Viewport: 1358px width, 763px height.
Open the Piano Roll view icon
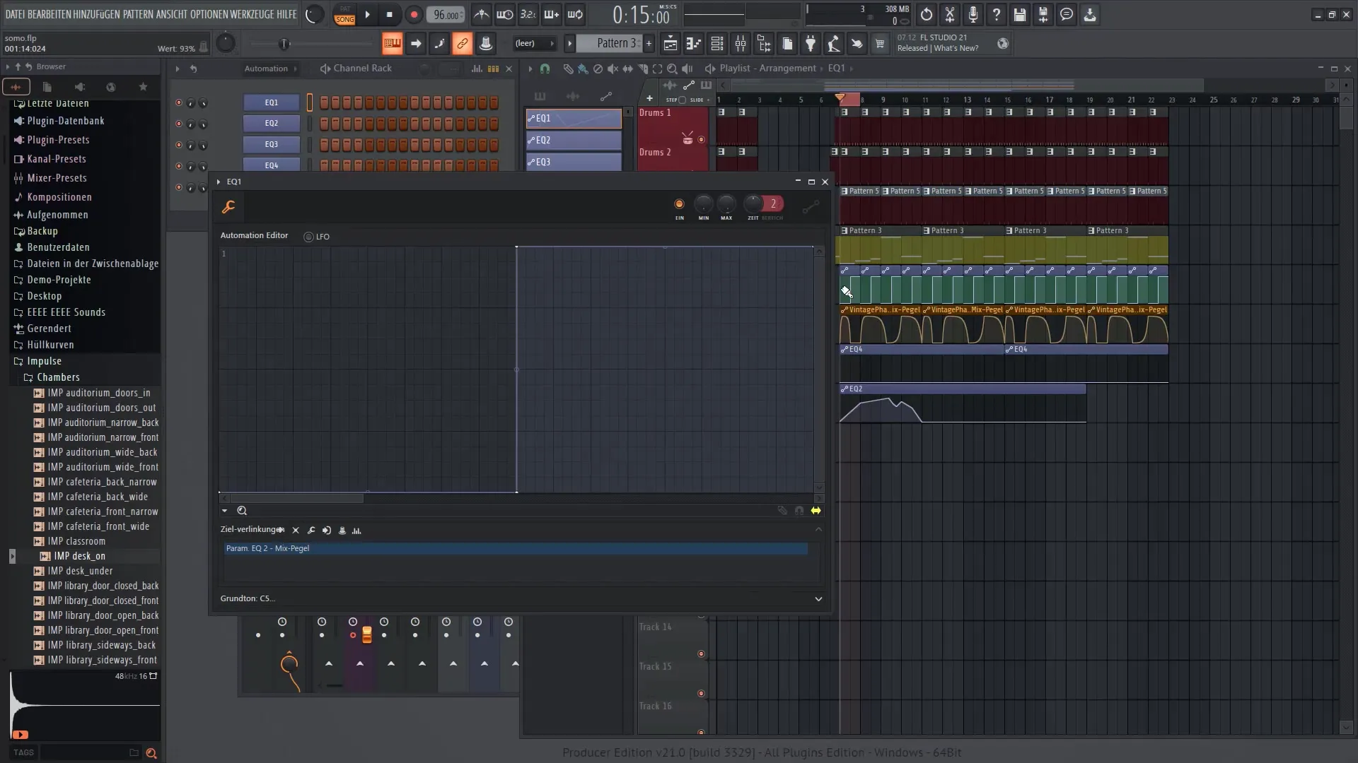(693, 44)
